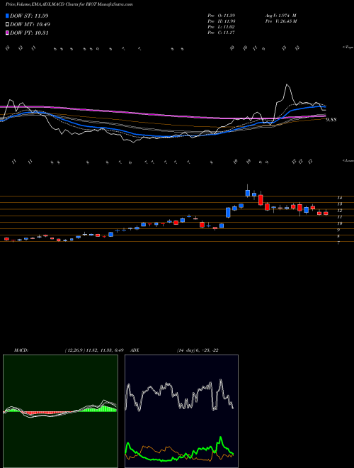Click the white price line peak on EMA chart
This screenshot has width=354, height=468.
click(287, 85)
